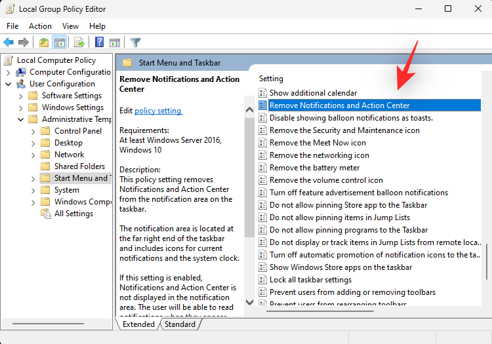
Task: Expand the Control Panel node
Action: [x=33, y=131]
